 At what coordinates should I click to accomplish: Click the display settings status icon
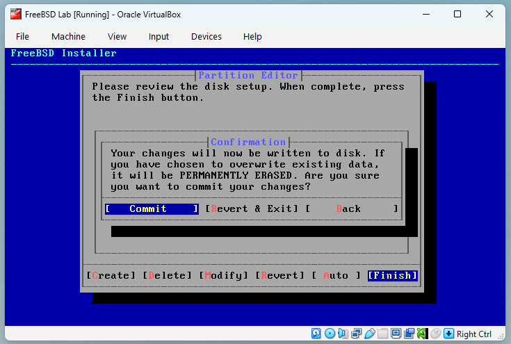pyautogui.click(x=396, y=334)
